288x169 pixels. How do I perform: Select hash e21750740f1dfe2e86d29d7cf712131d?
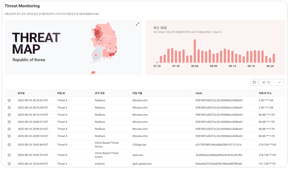pyautogui.click(x=219, y=145)
